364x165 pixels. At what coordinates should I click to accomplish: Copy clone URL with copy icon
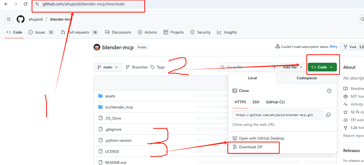328,115
